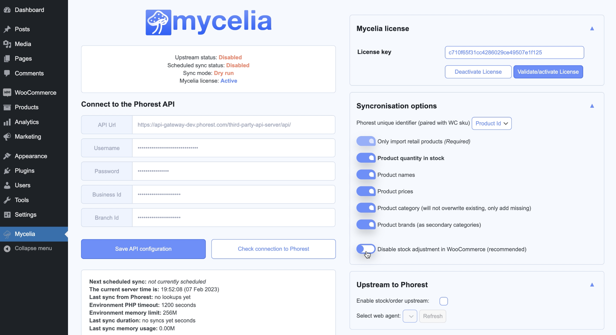Open the Settings menu item
The width and height of the screenshot is (616, 335).
(25, 215)
